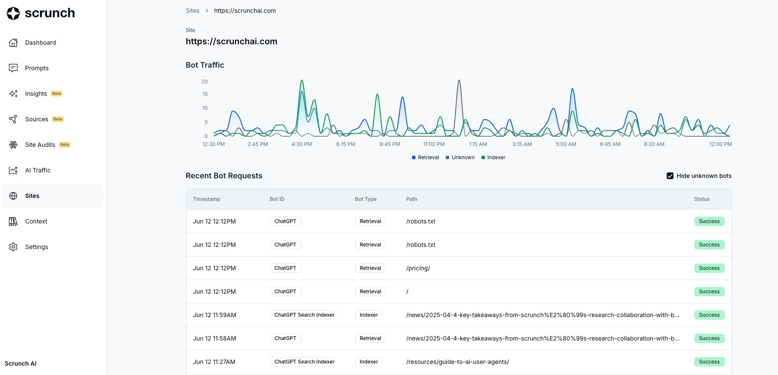The image size is (778, 375).
Task: Select Sites in the sidebar menu
Action: [x=32, y=196]
